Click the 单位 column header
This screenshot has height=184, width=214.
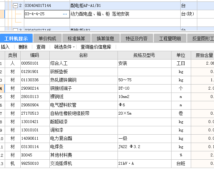181,55
